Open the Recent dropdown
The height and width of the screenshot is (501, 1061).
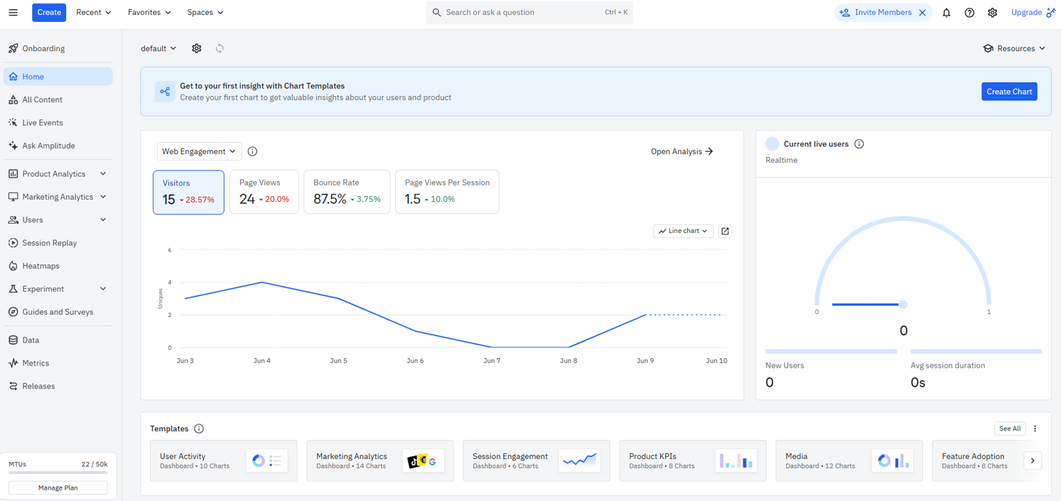[x=94, y=12]
